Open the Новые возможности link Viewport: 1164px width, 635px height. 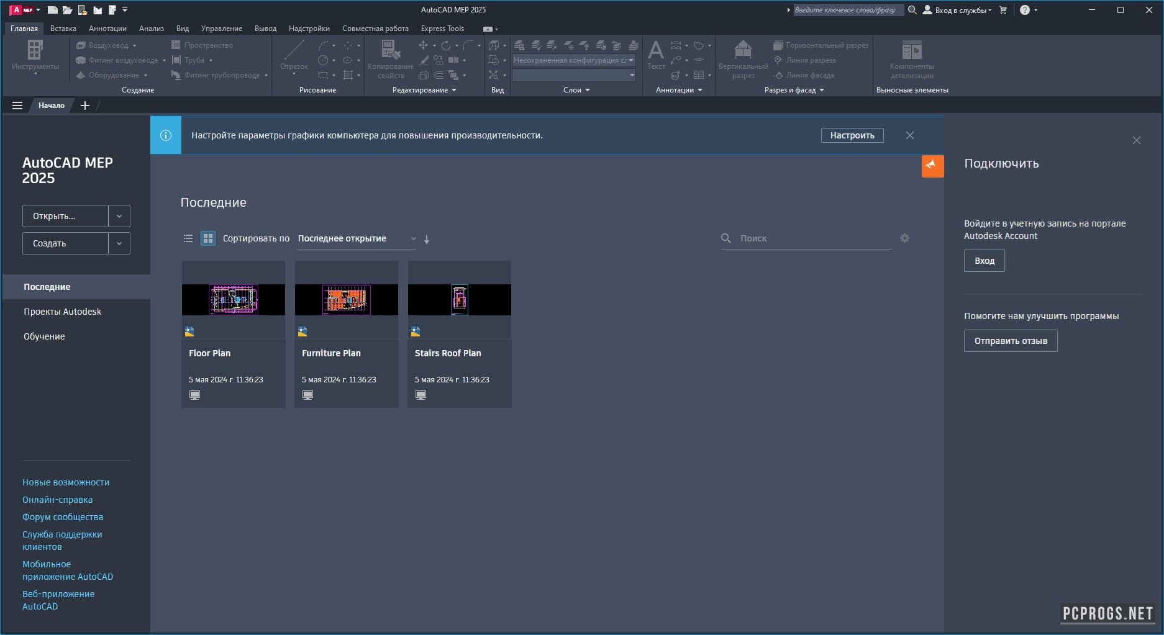66,482
